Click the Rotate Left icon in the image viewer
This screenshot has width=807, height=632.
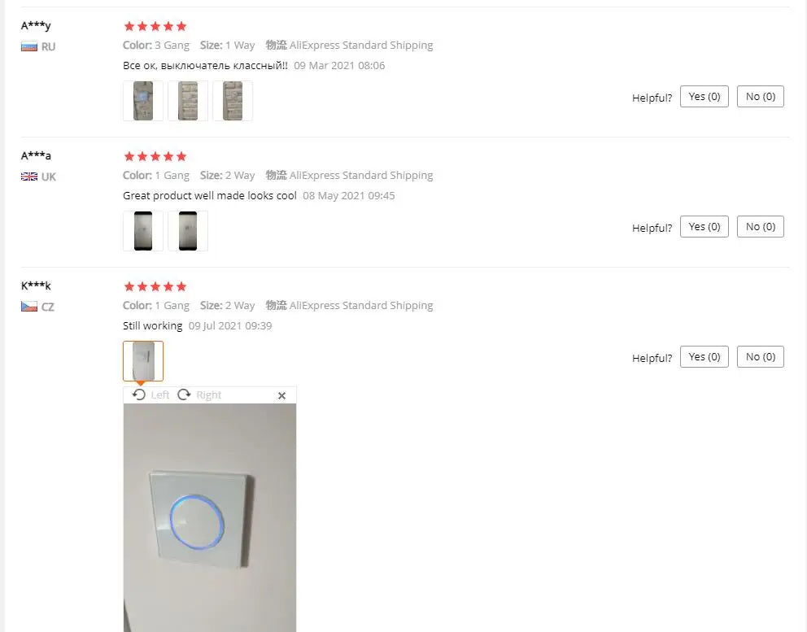click(138, 394)
